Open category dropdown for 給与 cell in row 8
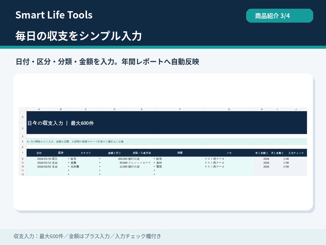This screenshot has width=326, height=245. click(x=100, y=159)
